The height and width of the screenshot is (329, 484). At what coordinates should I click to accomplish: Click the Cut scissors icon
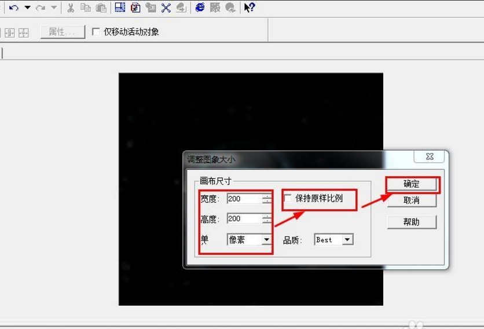(71, 8)
